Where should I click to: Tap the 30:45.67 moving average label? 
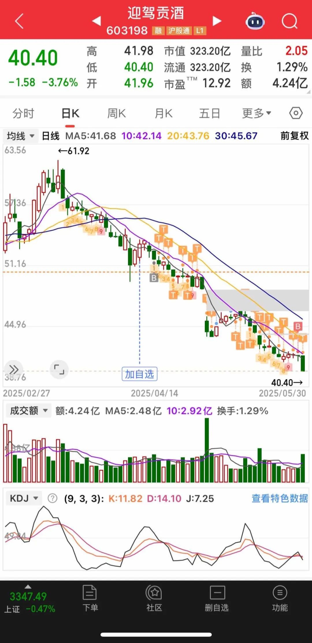[236, 136]
